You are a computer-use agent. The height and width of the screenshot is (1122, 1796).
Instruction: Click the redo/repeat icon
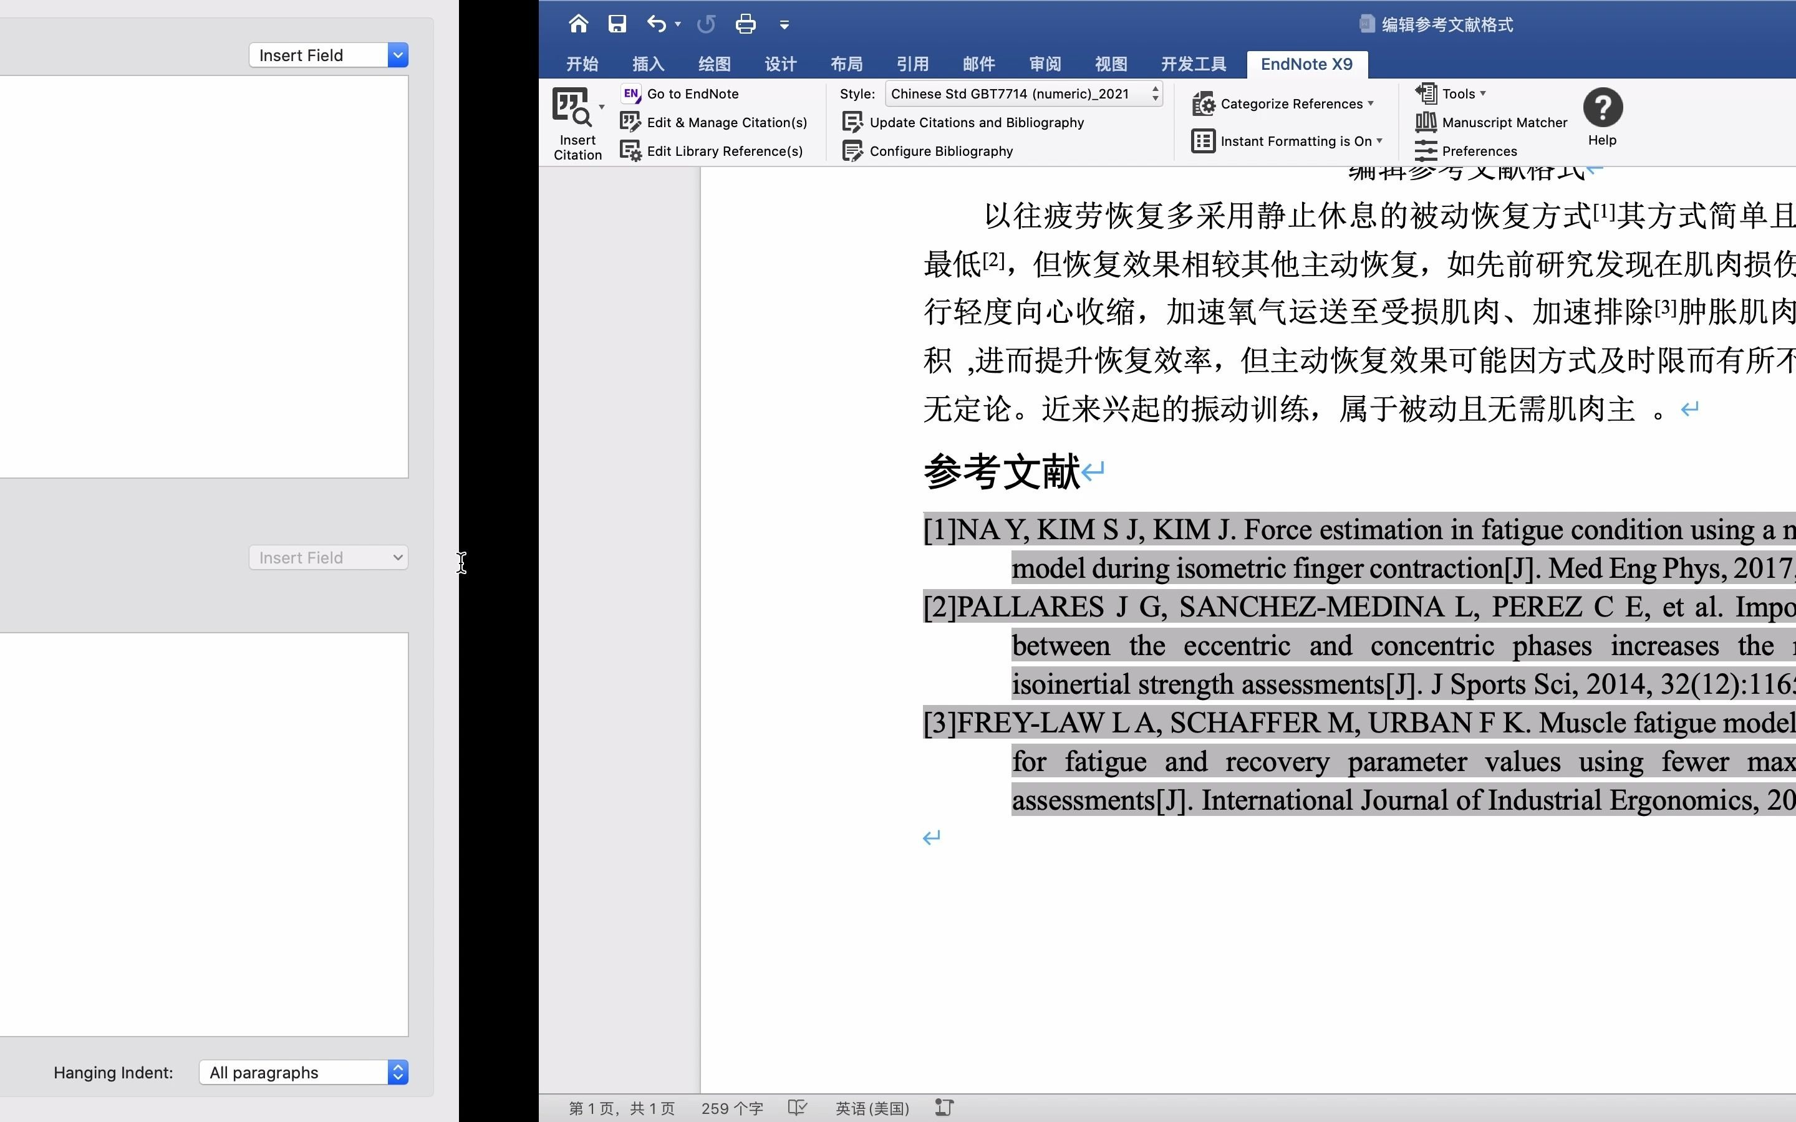point(706,24)
